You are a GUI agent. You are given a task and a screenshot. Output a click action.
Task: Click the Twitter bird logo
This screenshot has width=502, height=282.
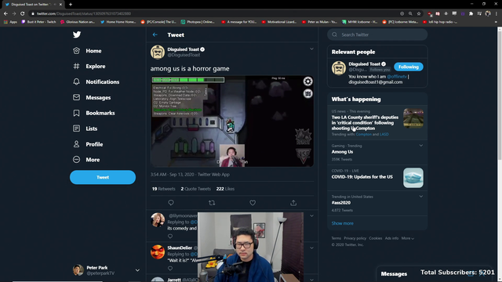click(x=77, y=34)
